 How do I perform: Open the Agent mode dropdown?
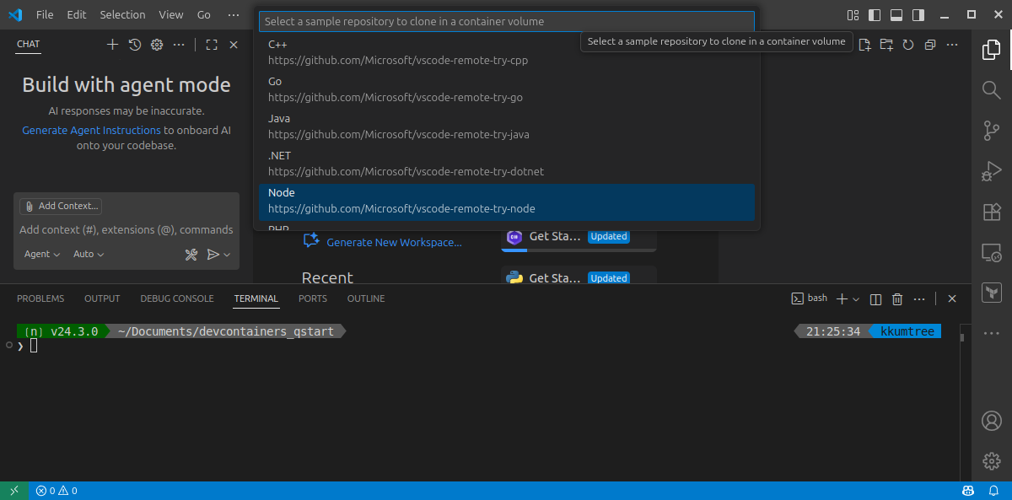tap(42, 255)
